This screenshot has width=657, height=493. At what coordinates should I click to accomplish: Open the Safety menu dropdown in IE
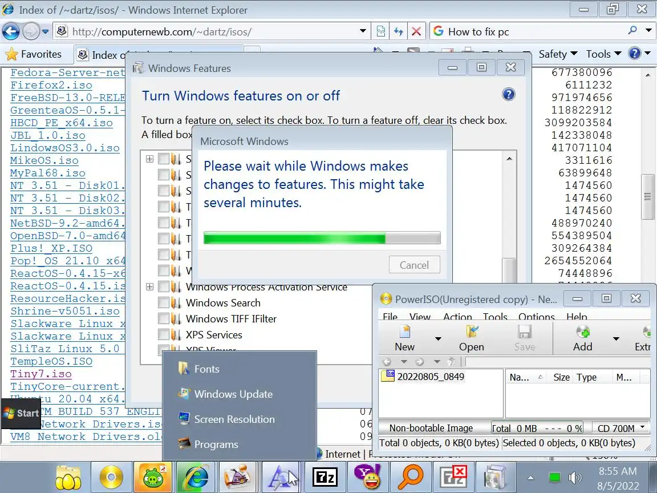pyautogui.click(x=558, y=54)
